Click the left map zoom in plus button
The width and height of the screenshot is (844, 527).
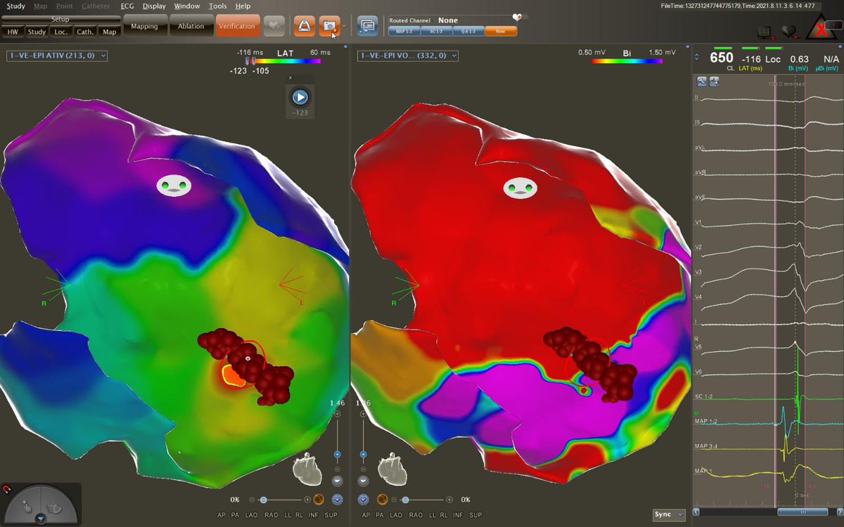337,415
